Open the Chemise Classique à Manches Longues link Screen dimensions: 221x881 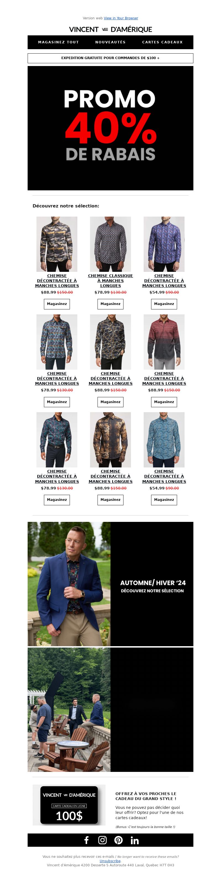tap(110, 280)
